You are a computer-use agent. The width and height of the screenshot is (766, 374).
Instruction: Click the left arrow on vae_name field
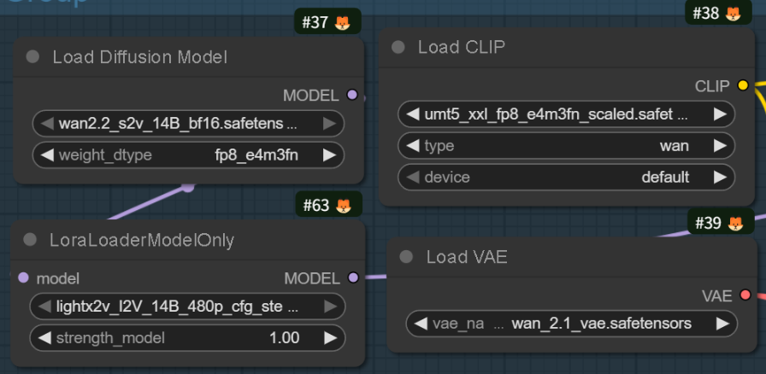pyautogui.click(x=421, y=324)
